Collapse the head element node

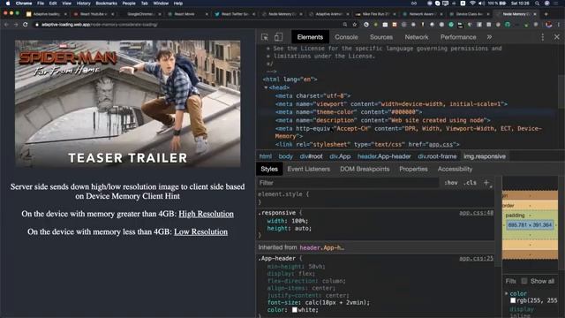[x=266, y=87]
